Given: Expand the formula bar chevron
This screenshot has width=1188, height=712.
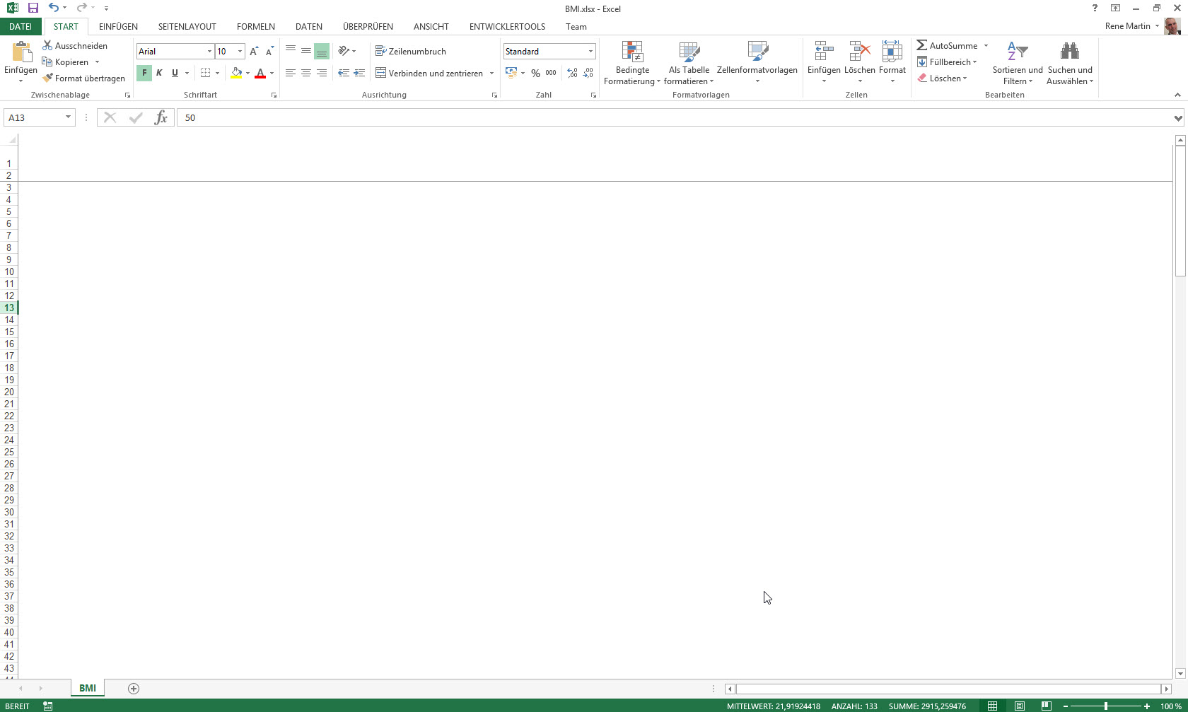Looking at the screenshot, I should (x=1177, y=118).
